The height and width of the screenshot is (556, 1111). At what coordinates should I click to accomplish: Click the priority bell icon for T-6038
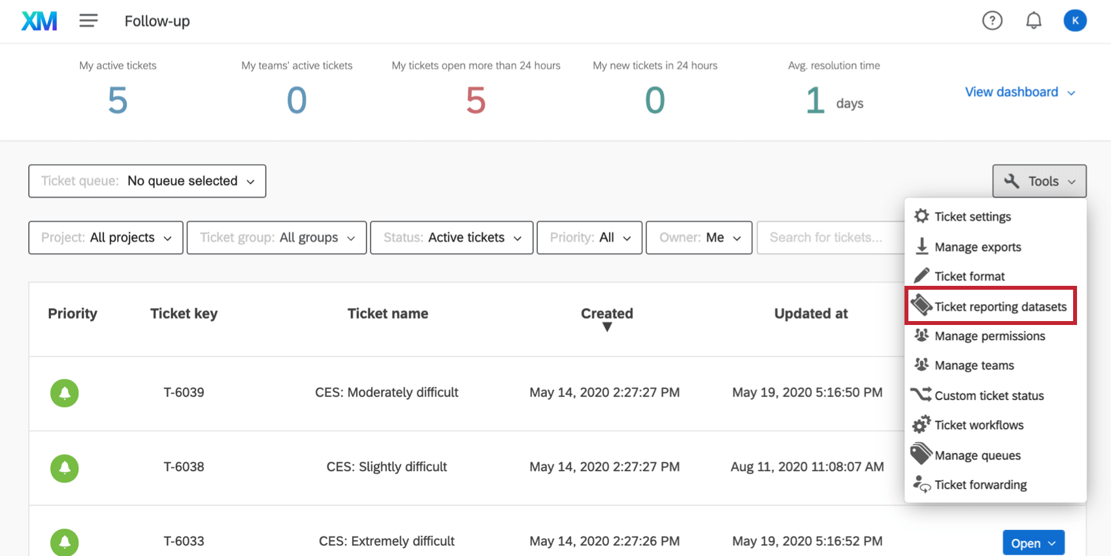click(x=65, y=468)
